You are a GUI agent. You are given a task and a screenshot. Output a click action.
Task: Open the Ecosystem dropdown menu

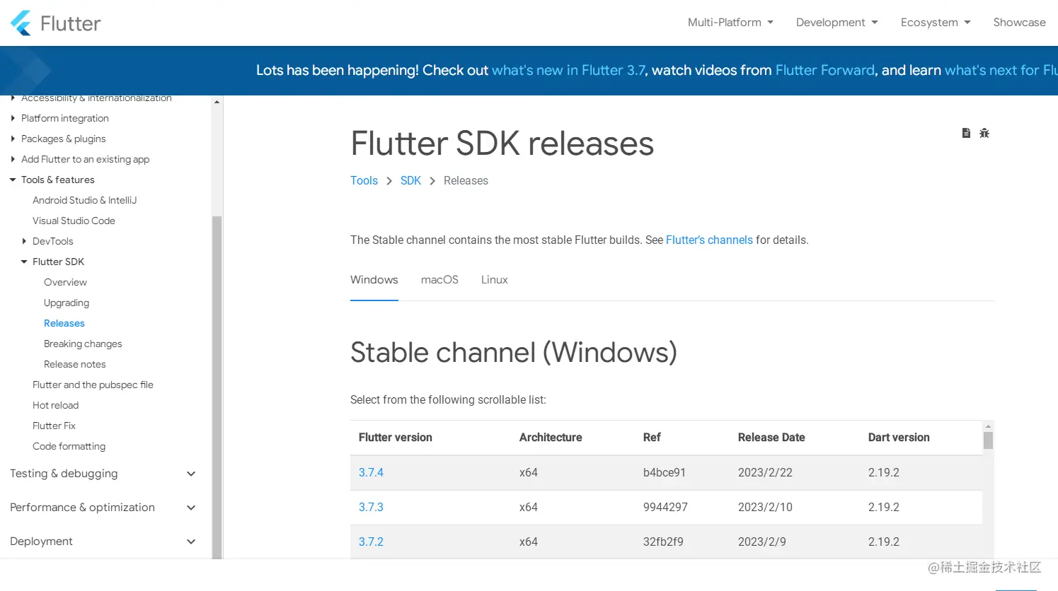click(935, 23)
